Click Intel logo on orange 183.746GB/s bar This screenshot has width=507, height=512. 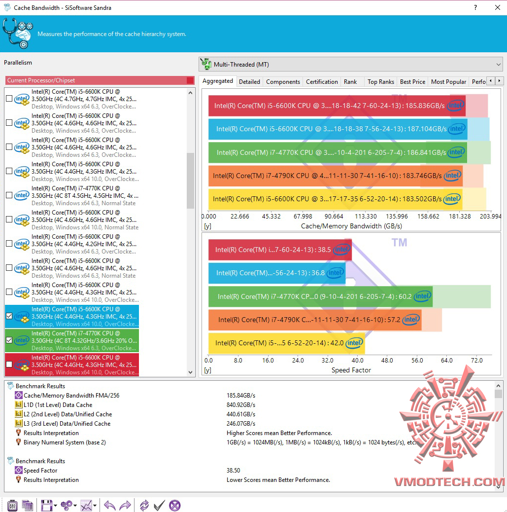coord(452,176)
